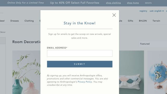
Task: Open the globe product thumbnail
Action: point(157,72)
